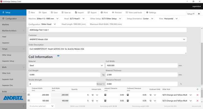
Task: Import data via Import button
Action: 79,13
